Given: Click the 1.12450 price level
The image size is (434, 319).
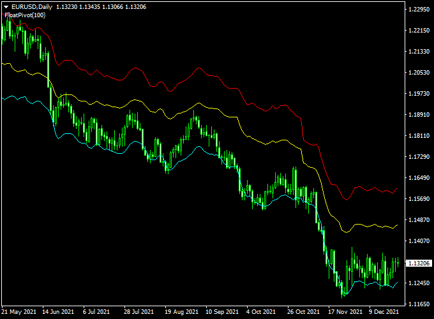Looking at the screenshot, I should (x=419, y=283).
